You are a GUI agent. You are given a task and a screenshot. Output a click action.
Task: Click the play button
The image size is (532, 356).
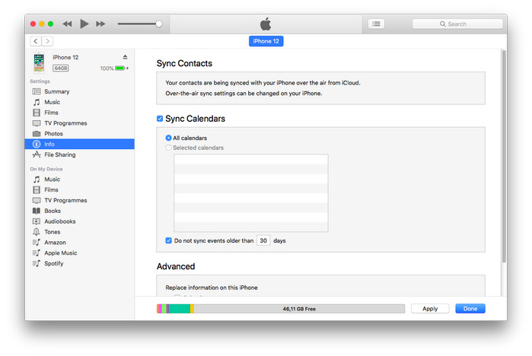point(84,24)
